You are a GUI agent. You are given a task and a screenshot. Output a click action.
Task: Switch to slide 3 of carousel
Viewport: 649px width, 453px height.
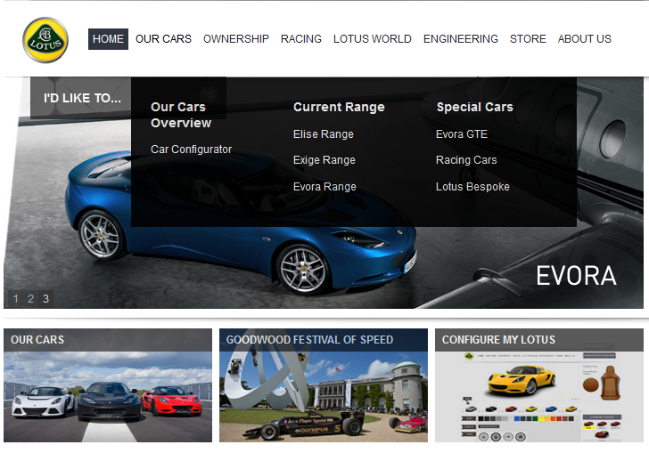46,298
